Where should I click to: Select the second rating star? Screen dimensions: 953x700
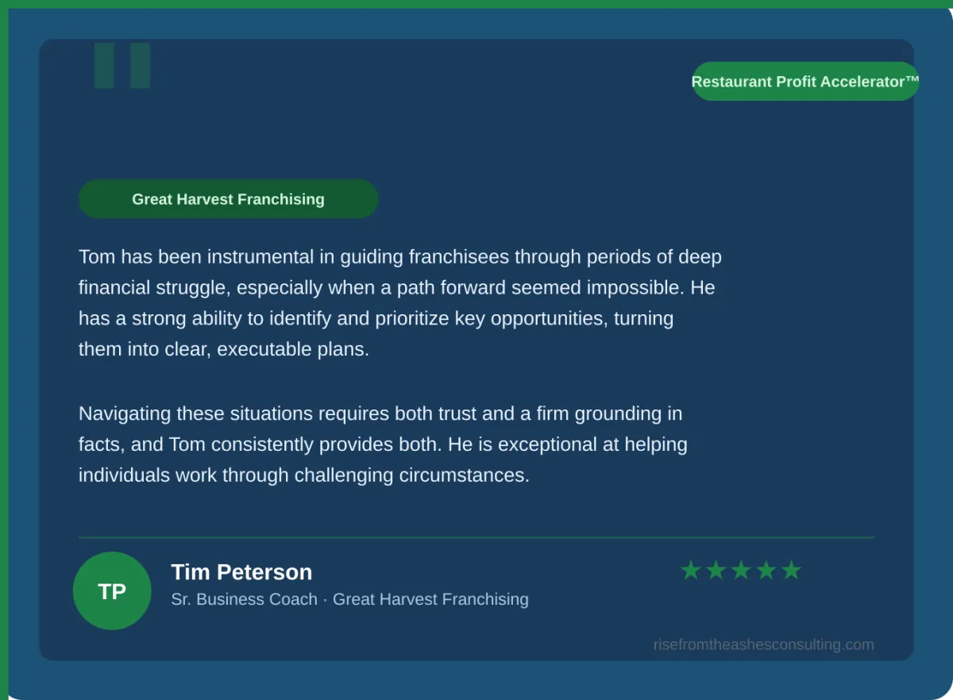(716, 571)
